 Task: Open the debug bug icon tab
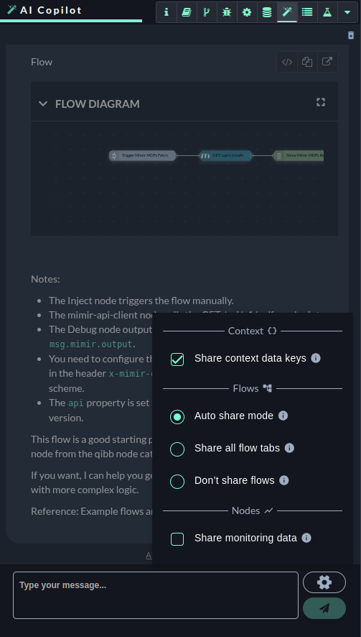tap(227, 12)
